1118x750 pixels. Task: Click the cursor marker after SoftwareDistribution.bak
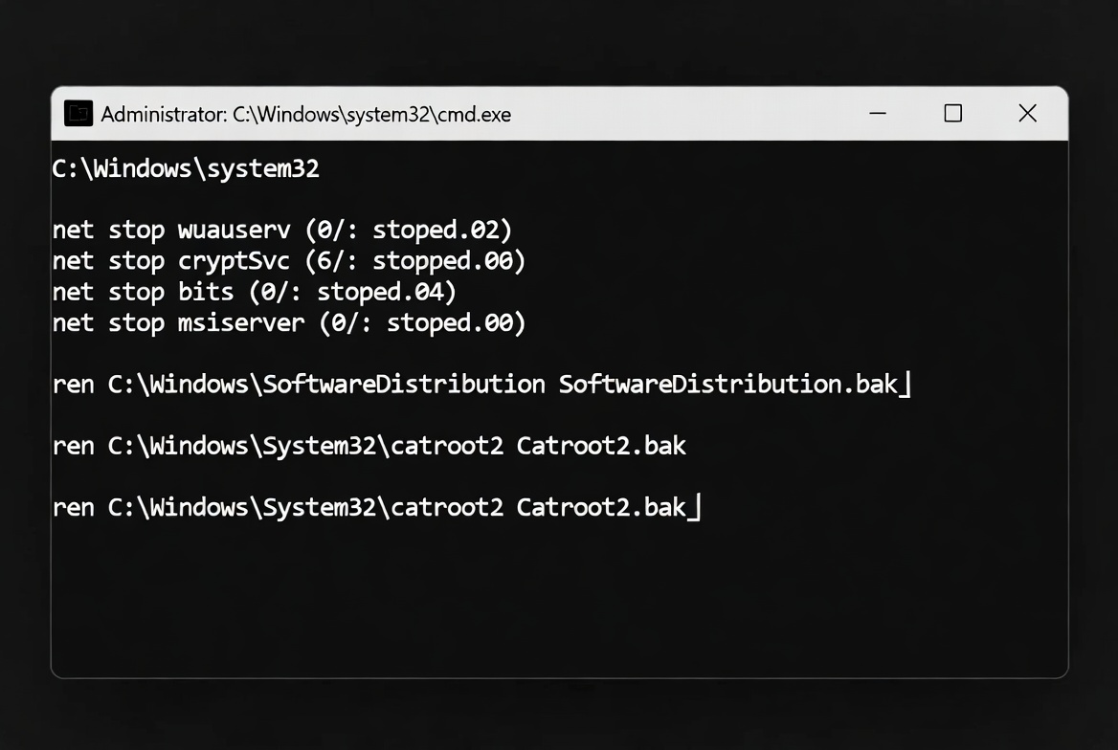pyautogui.click(x=907, y=384)
